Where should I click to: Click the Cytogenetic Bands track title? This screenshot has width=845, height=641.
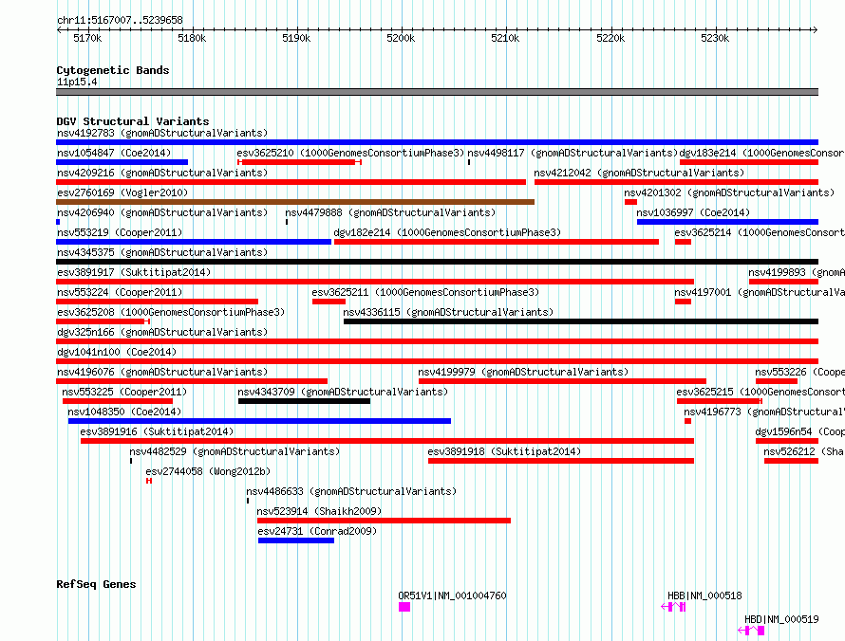113,70
